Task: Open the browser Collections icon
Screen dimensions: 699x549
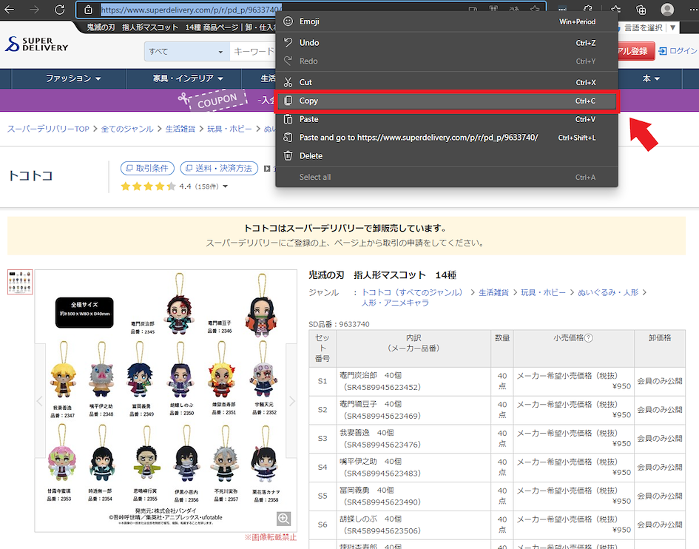Action: point(641,10)
